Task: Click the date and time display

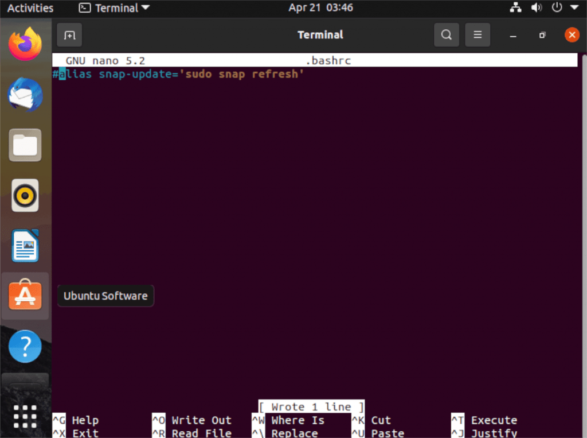Action: click(x=320, y=8)
